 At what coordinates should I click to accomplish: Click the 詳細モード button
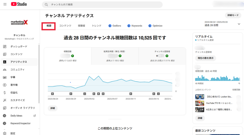click(x=233, y=15)
